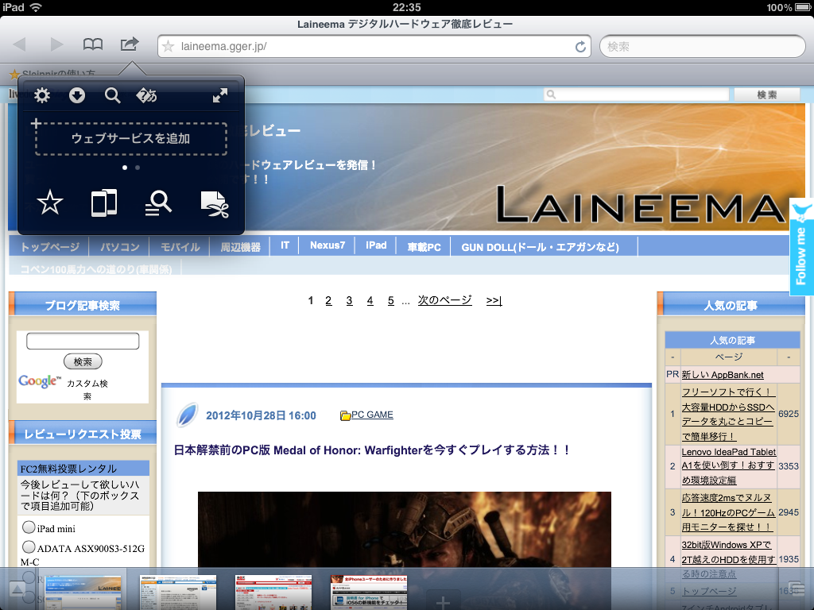Switch to the third tab thumbnail with red header

(x=273, y=593)
